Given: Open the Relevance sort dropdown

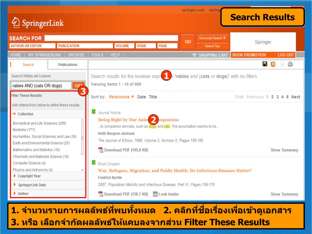Looking at the screenshot, I should click(121, 97).
